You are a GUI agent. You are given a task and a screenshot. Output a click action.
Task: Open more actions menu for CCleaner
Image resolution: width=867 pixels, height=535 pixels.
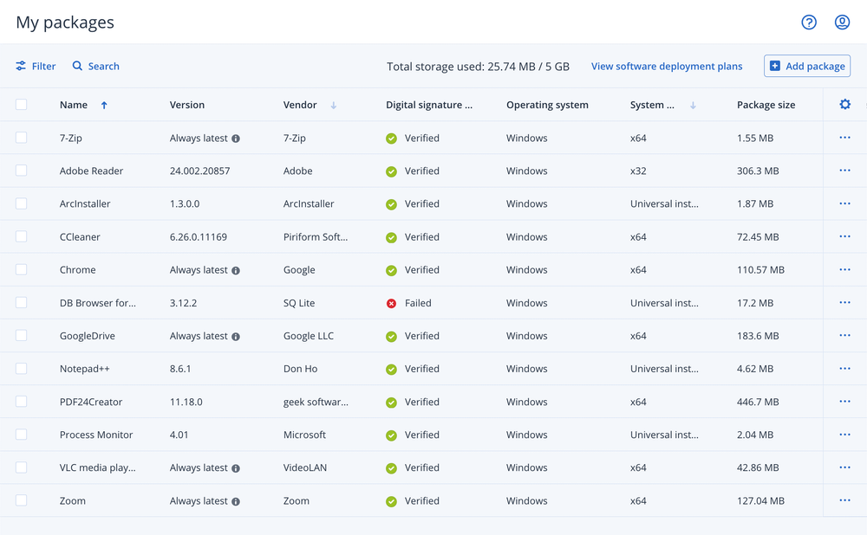click(x=844, y=236)
